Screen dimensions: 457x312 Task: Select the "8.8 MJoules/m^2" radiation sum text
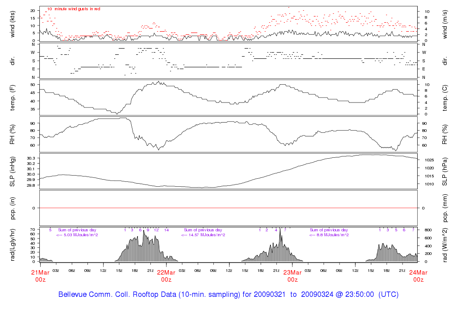coord(332,235)
